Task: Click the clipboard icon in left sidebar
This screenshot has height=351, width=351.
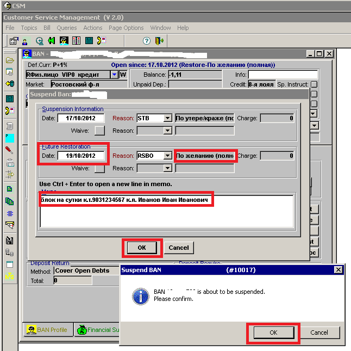Action: pyautogui.click(x=10, y=163)
